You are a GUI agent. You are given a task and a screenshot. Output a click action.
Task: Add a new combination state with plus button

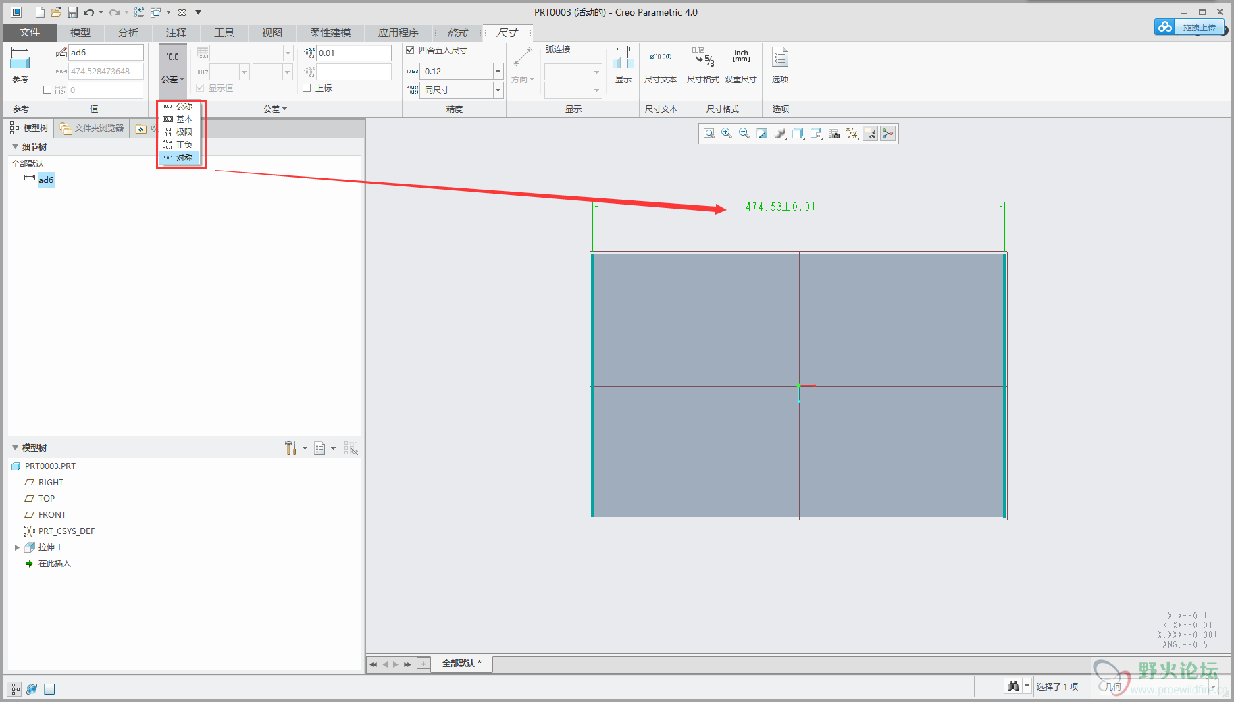point(423,664)
